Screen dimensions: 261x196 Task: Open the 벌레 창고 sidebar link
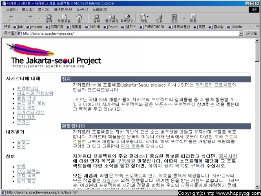coord(26,181)
